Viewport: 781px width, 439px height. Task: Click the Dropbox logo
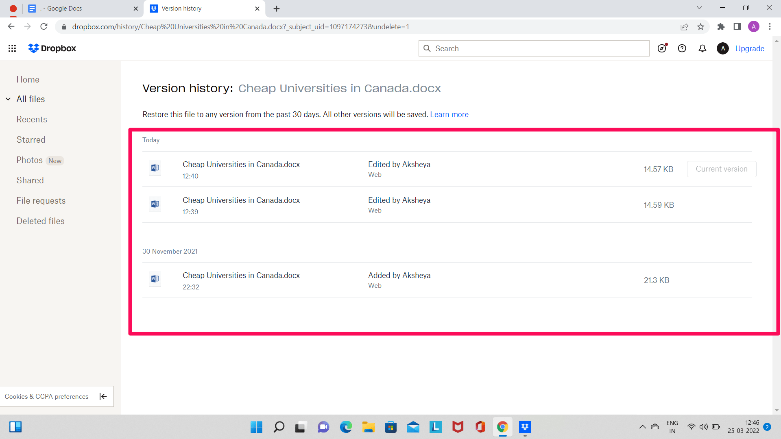click(x=52, y=48)
